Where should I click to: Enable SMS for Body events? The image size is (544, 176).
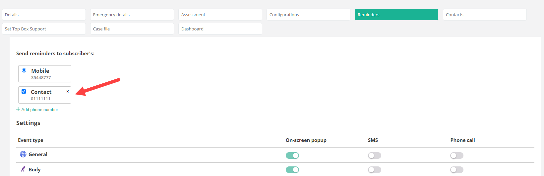click(x=374, y=170)
